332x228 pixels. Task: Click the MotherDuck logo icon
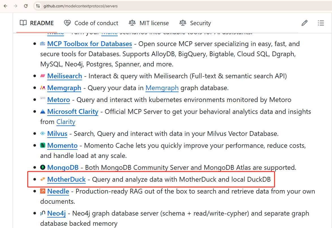tap(43, 179)
